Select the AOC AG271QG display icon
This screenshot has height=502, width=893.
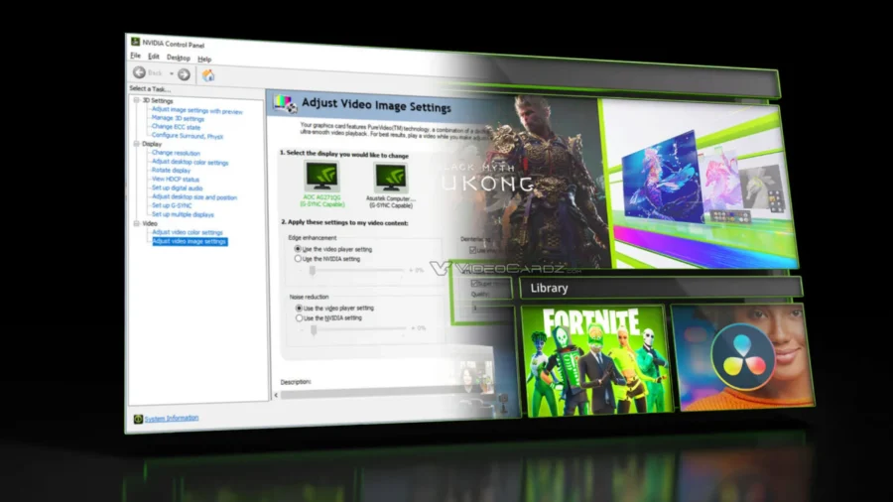click(x=321, y=176)
